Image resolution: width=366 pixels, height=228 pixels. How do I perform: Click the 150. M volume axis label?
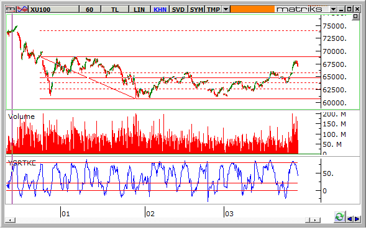(x=334, y=124)
